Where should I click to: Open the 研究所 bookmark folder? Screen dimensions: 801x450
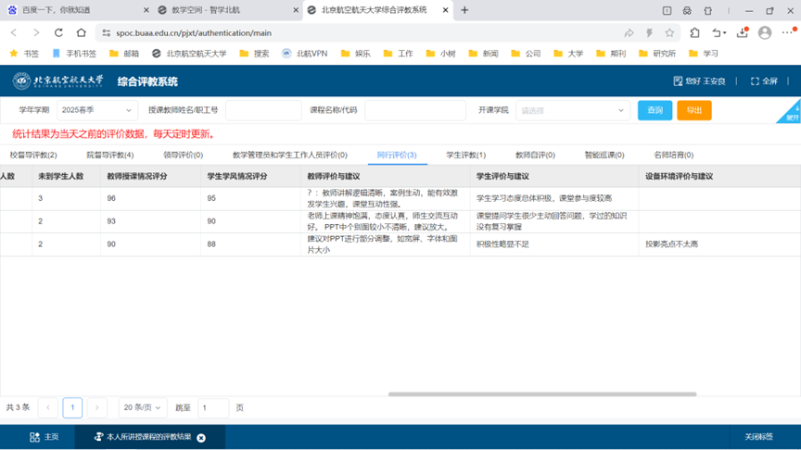(657, 53)
